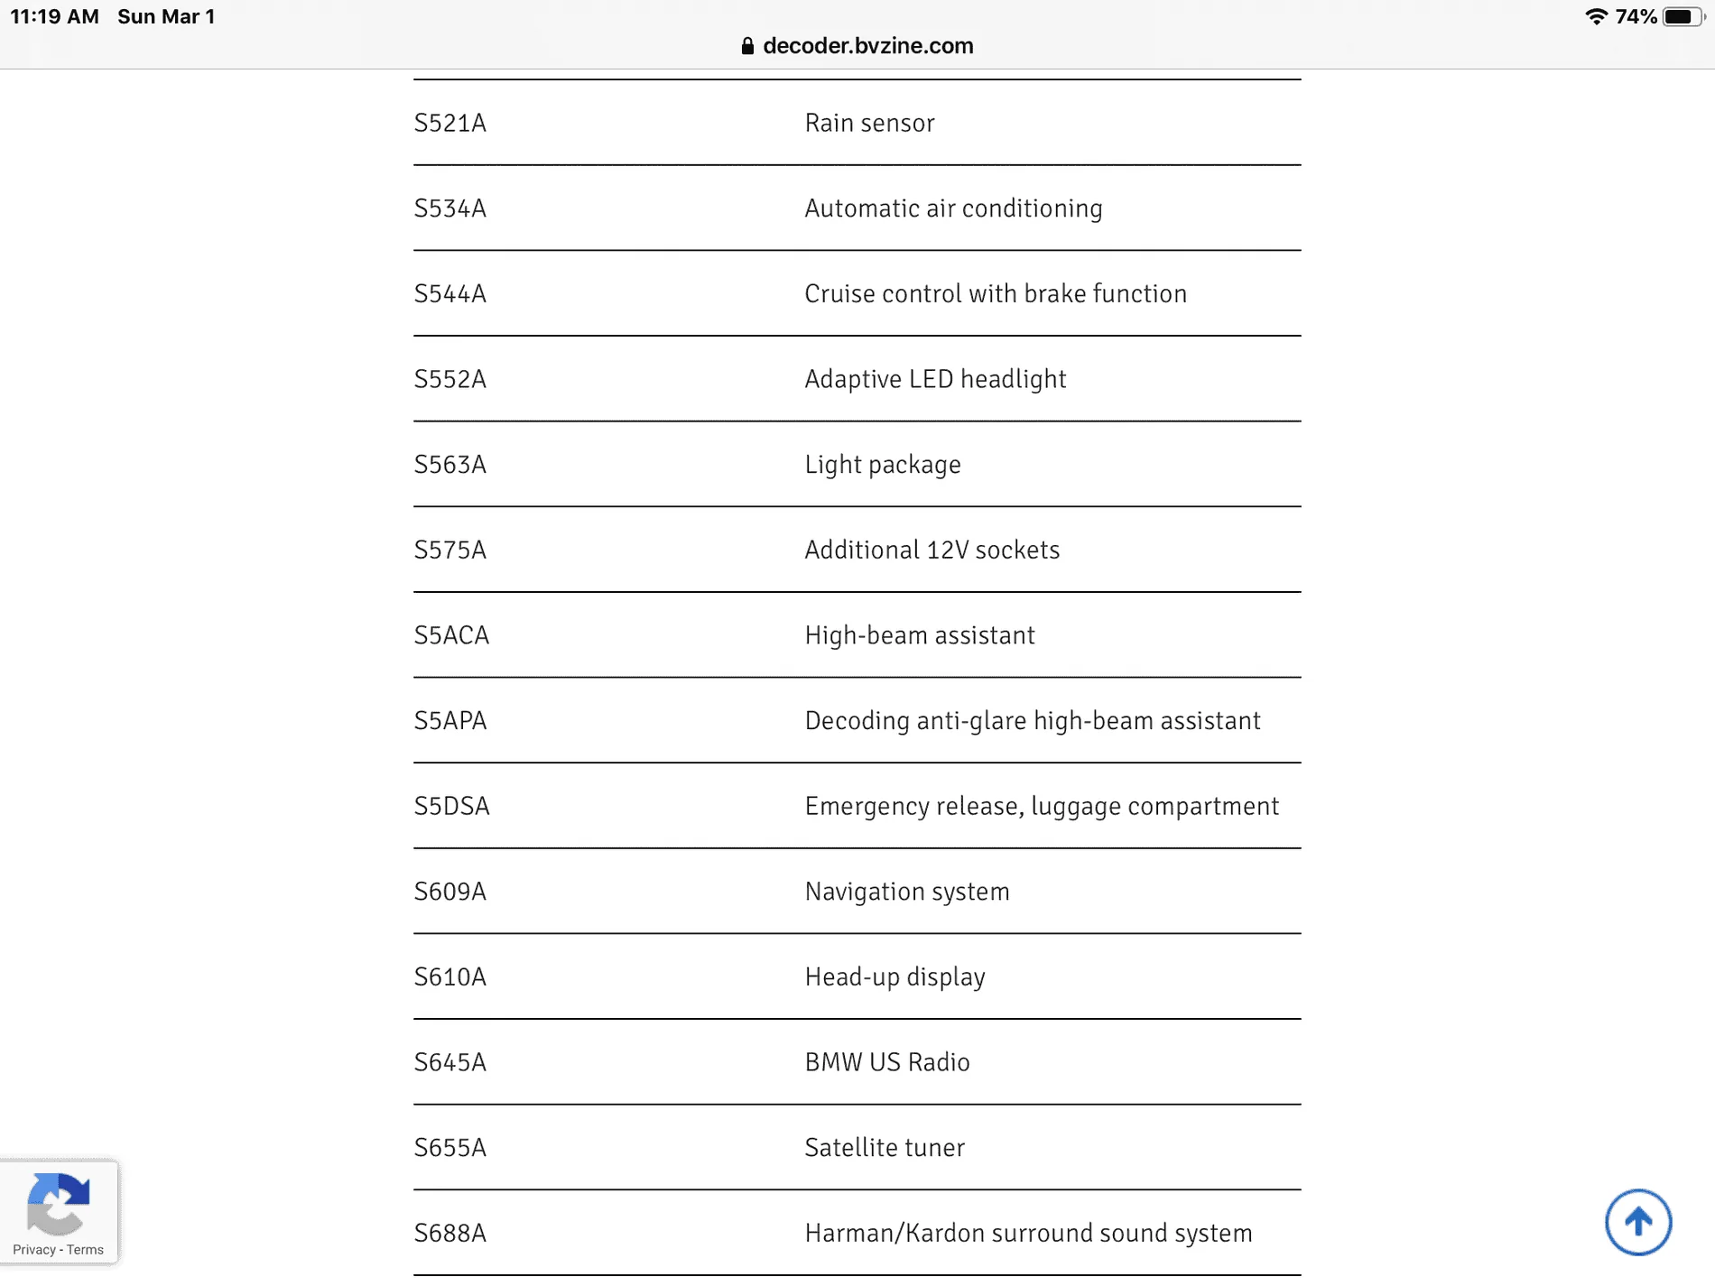
Task: Tap the scroll-to-top arrow button
Action: (x=1638, y=1222)
